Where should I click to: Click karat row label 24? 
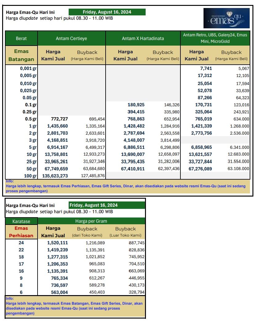tap(21, 243)
